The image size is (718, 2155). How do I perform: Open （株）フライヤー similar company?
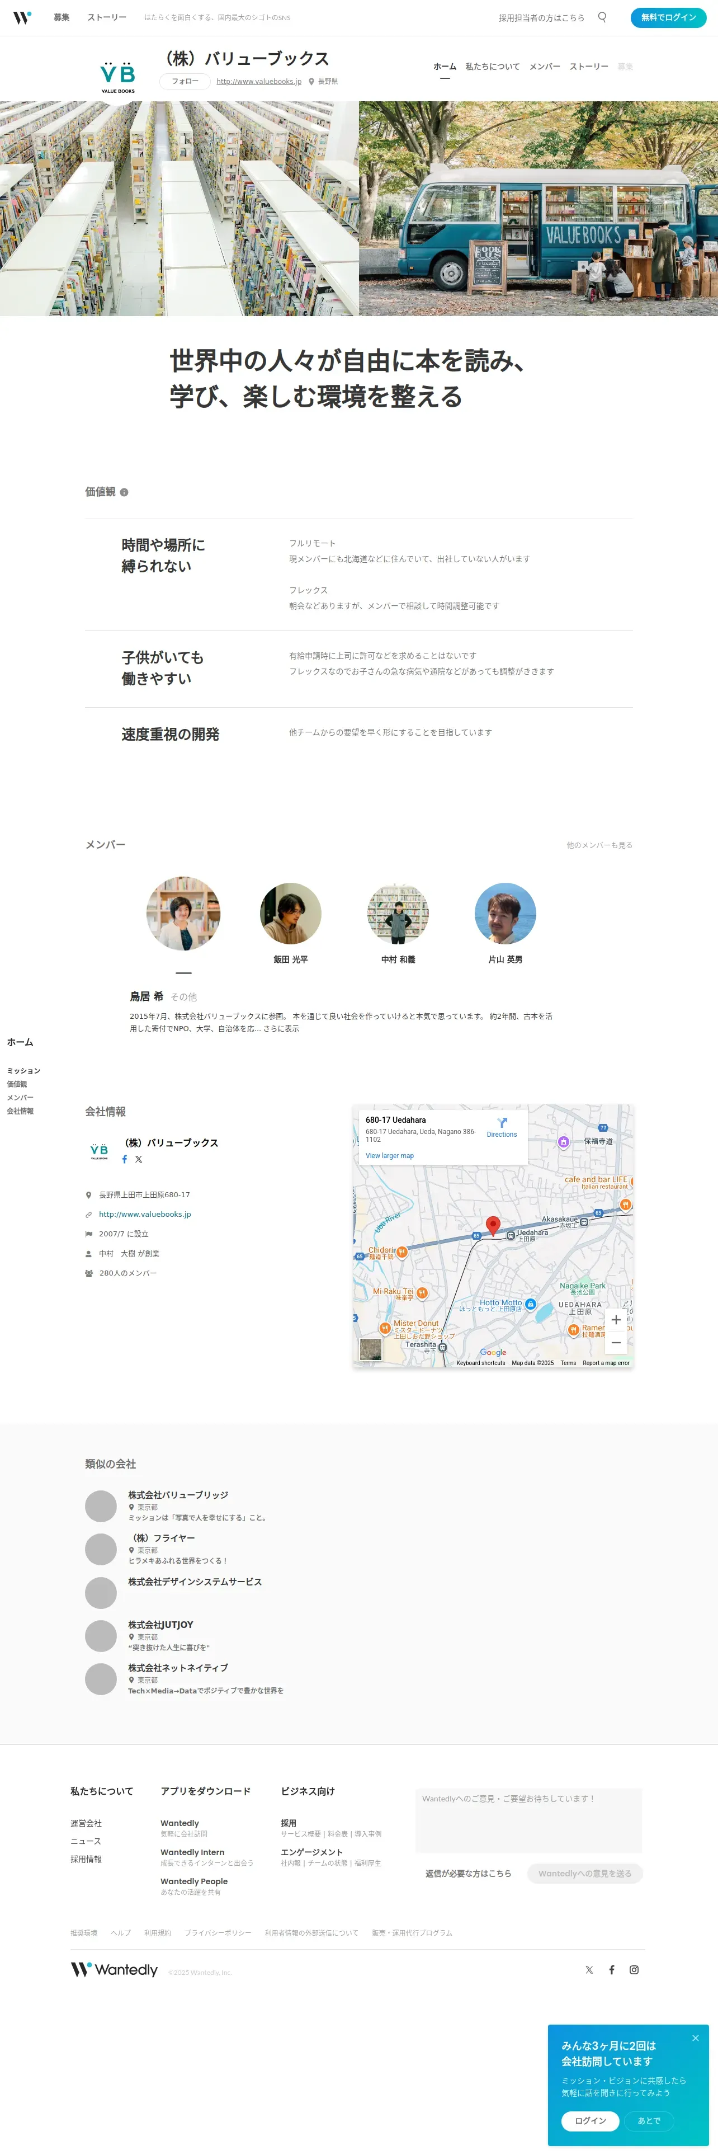point(161,1537)
